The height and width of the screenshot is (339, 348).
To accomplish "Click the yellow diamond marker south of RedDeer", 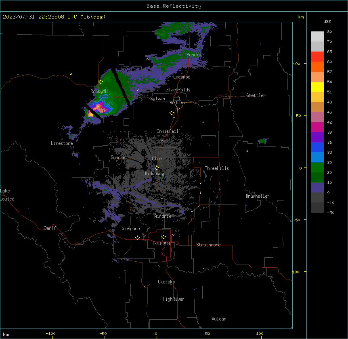I will [x=172, y=113].
